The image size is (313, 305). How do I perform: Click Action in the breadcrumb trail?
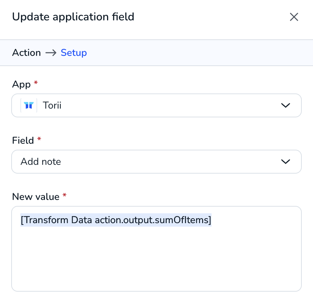(26, 53)
